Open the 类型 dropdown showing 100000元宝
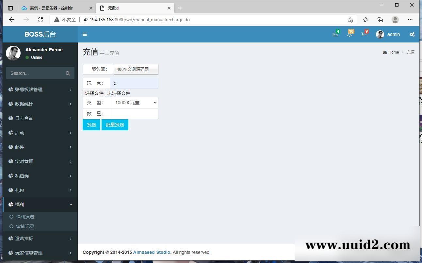 (134, 103)
